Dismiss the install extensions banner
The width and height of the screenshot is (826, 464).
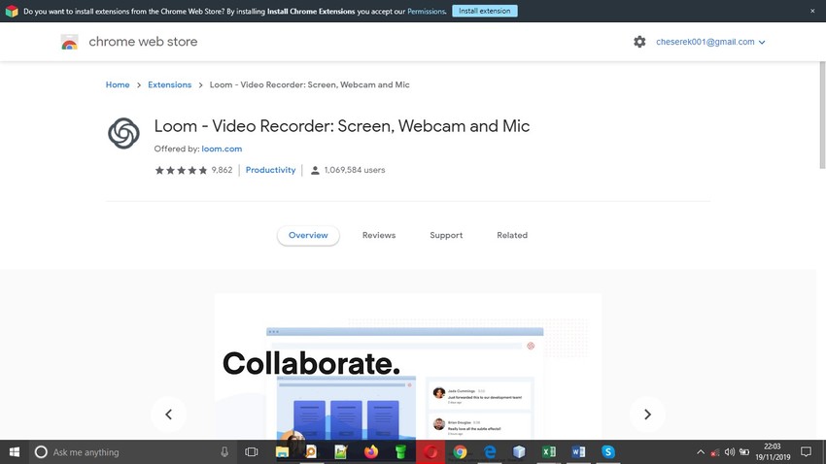812,11
